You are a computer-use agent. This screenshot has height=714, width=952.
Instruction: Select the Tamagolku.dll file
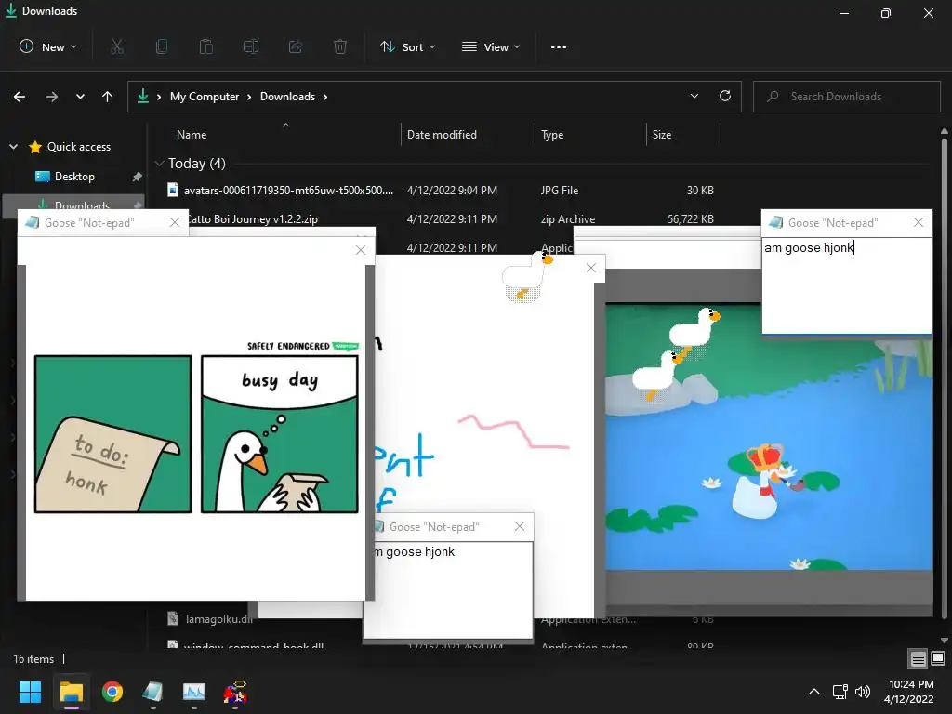click(209, 618)
